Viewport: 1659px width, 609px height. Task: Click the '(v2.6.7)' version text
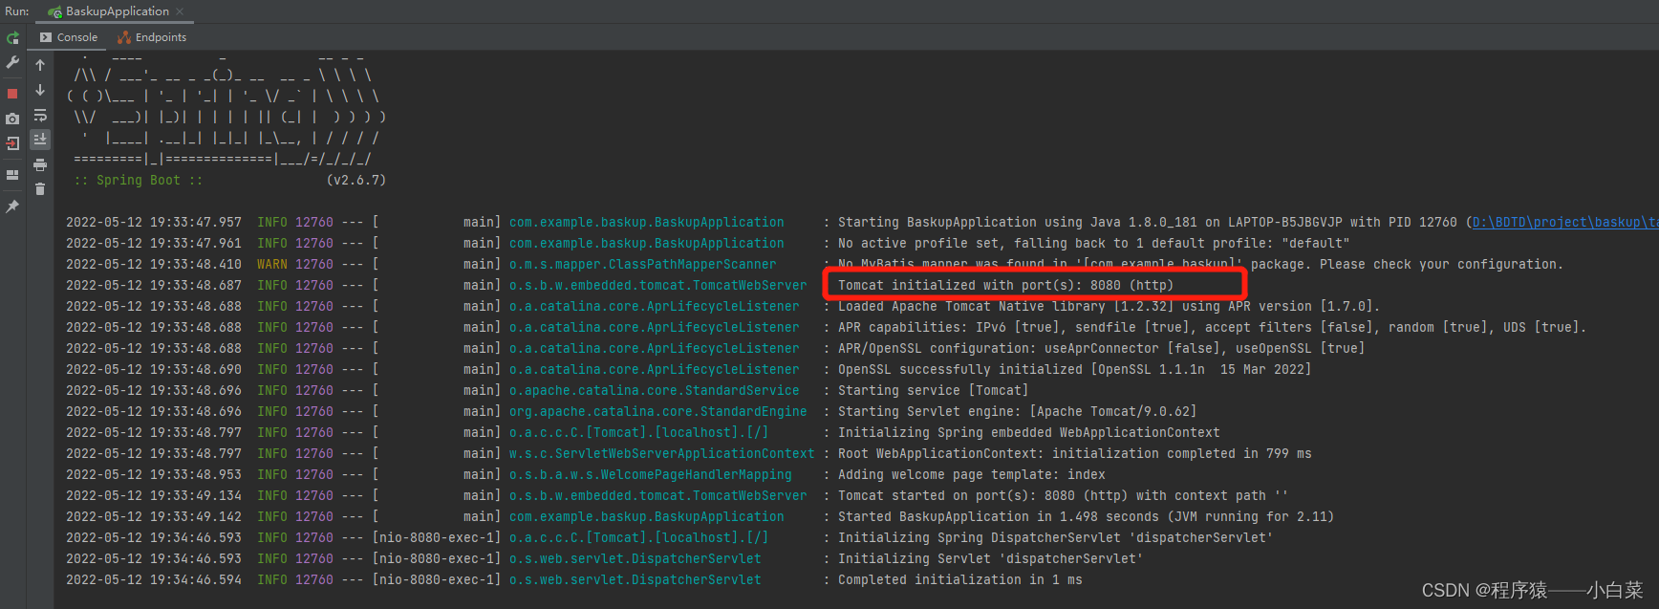(356, 180)
